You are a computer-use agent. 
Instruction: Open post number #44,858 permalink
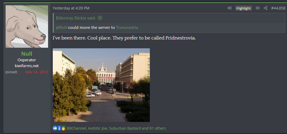tap(278, 8)
